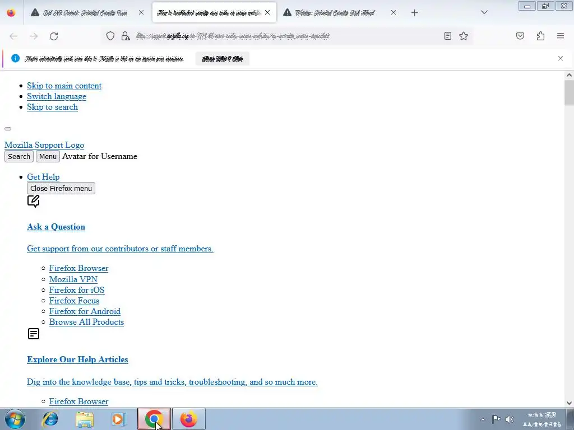Open 'Explore Our Help Articles' link

point(77,359)
